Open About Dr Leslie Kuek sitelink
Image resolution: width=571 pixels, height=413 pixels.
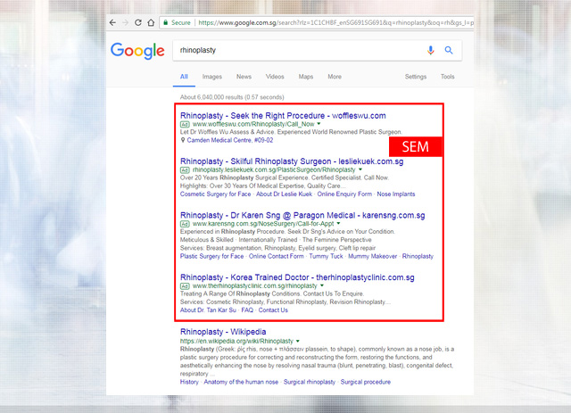pyautogui.click(x=284, y=194)
